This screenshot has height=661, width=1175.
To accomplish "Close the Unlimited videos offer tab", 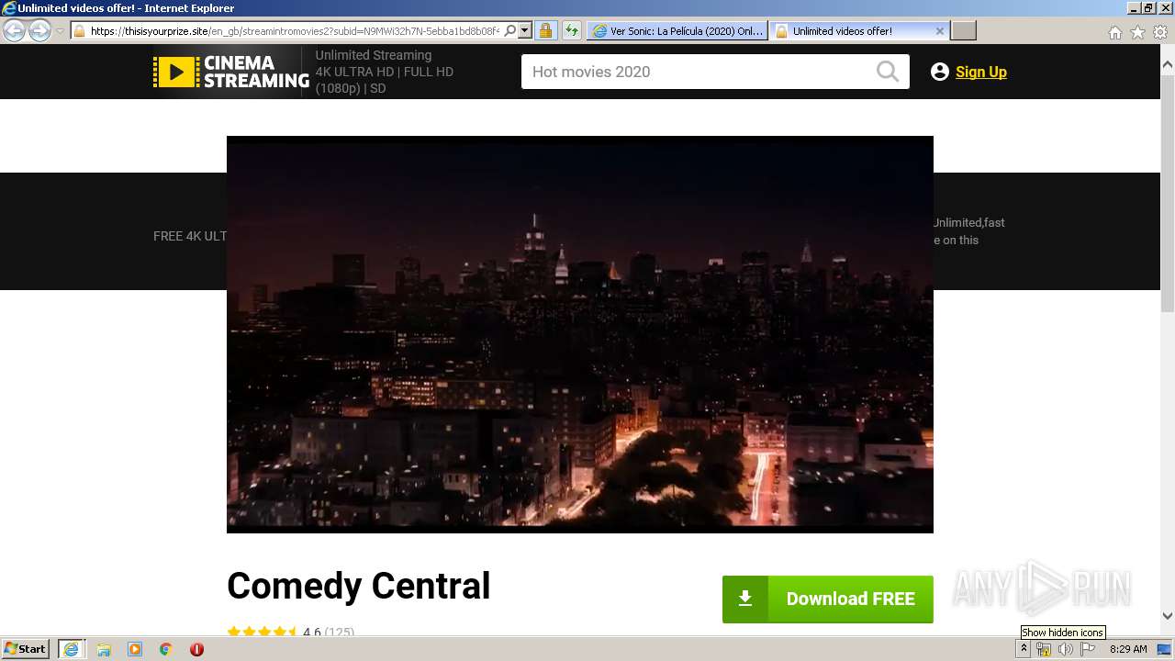I will 939,30.
